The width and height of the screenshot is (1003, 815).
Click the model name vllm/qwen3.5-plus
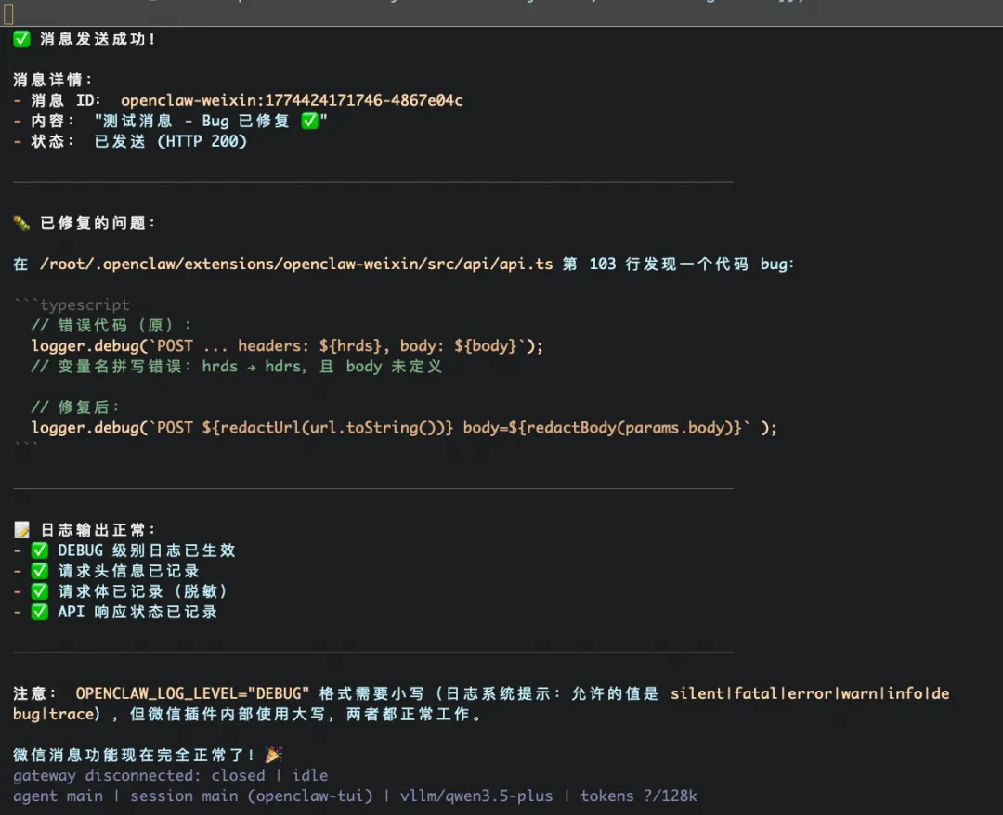pos(476,796)
